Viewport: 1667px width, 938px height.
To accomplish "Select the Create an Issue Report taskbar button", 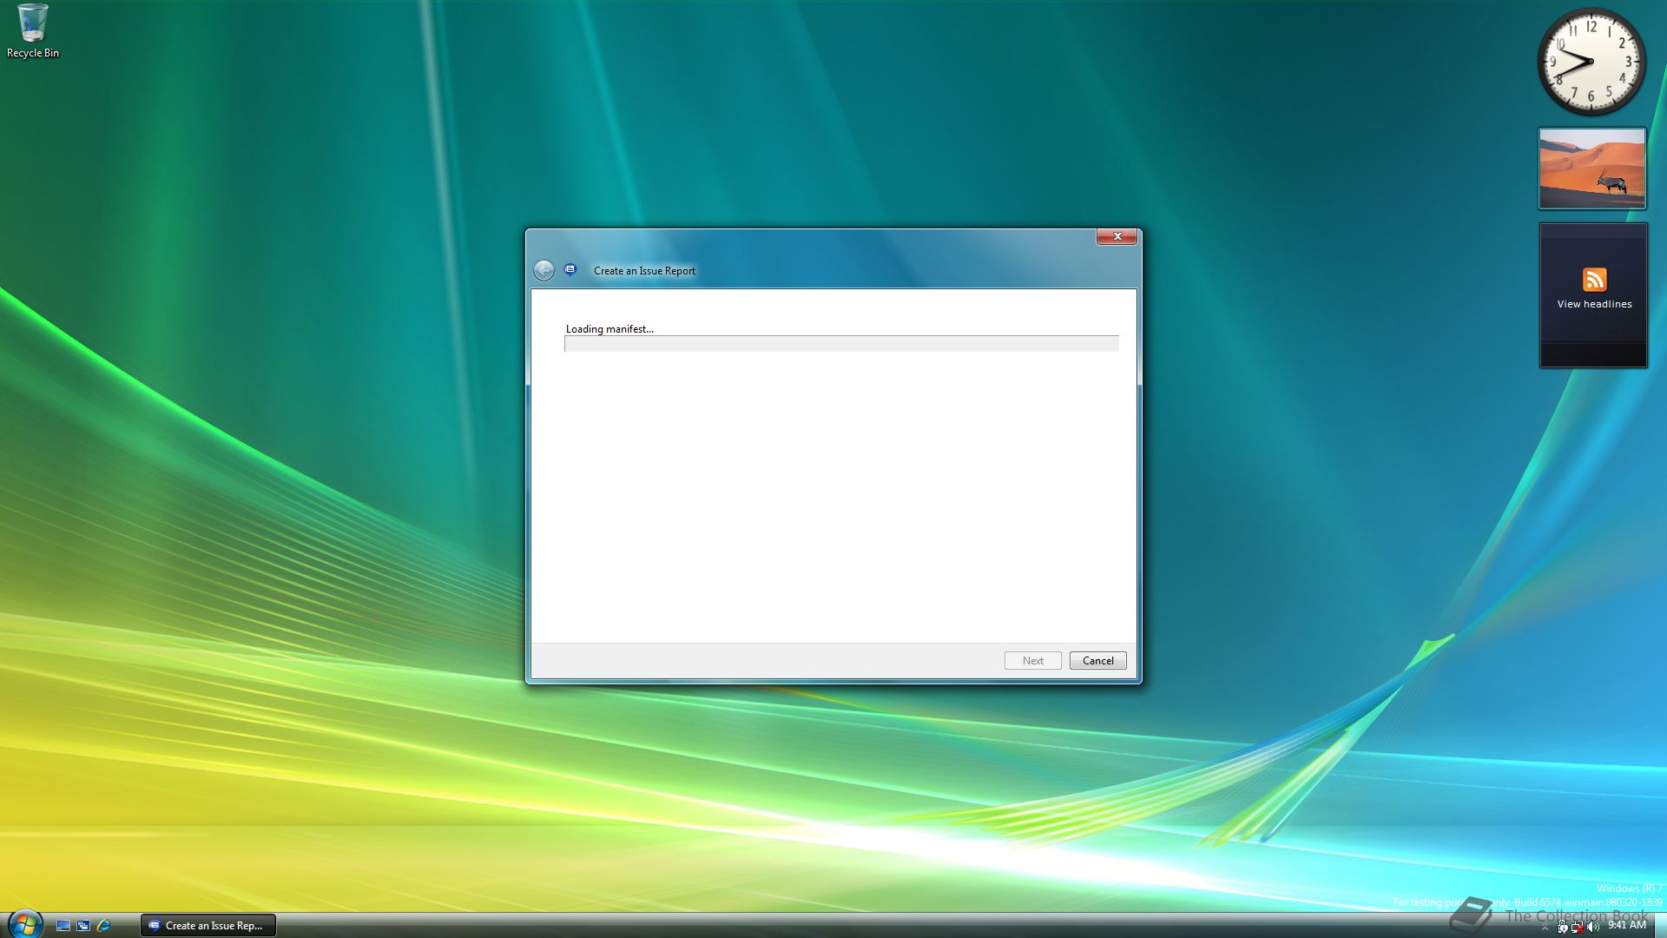I will 208,926.
